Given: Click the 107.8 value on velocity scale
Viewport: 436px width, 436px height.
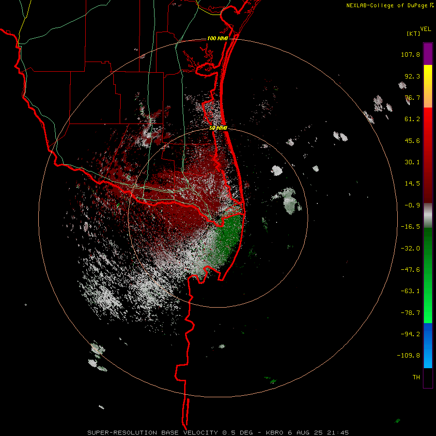Looking at the screenshot, I should coord(410,54).
